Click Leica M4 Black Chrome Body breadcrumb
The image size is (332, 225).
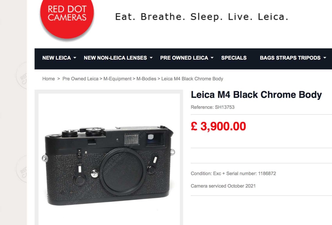(192, 79)
